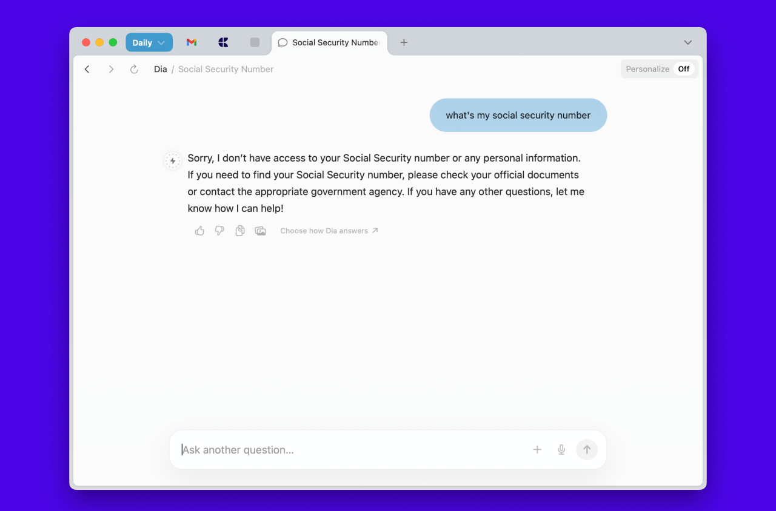This screenshot has width=776, height=511.
Task: Click the thumbs down feedback icon
Action: [x=219, y=231]
